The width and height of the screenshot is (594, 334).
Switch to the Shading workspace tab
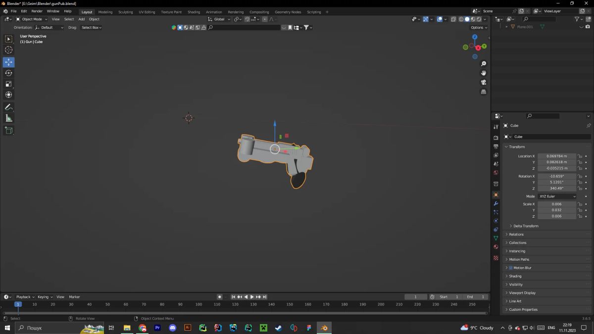coord(194,12)
